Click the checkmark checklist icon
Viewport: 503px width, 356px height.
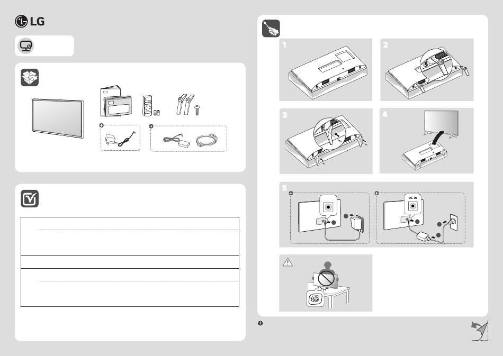coord(30,199)
